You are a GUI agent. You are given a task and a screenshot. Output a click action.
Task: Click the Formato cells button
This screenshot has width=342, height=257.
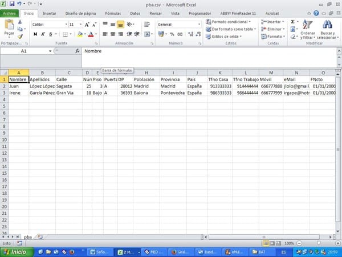(x=273, y=37)
